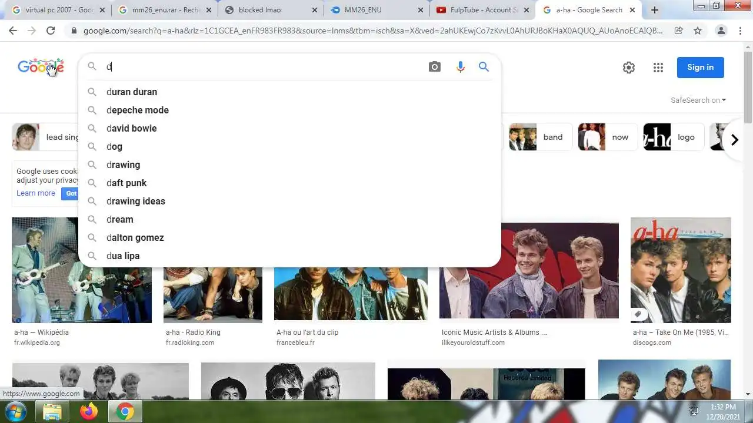Filter images by the 'band' chip
The height and width of the screenshot is (423, 753).
click(x=541, y=137)
